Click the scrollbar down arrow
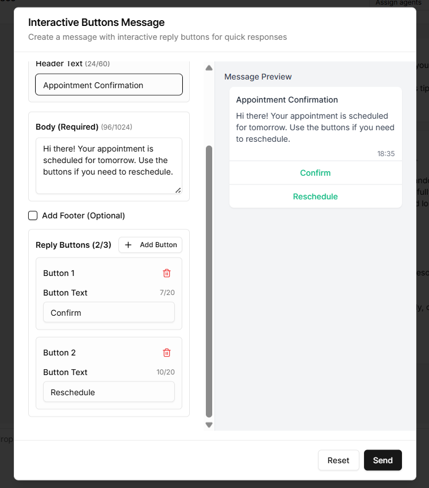 (x=209, y=425)
